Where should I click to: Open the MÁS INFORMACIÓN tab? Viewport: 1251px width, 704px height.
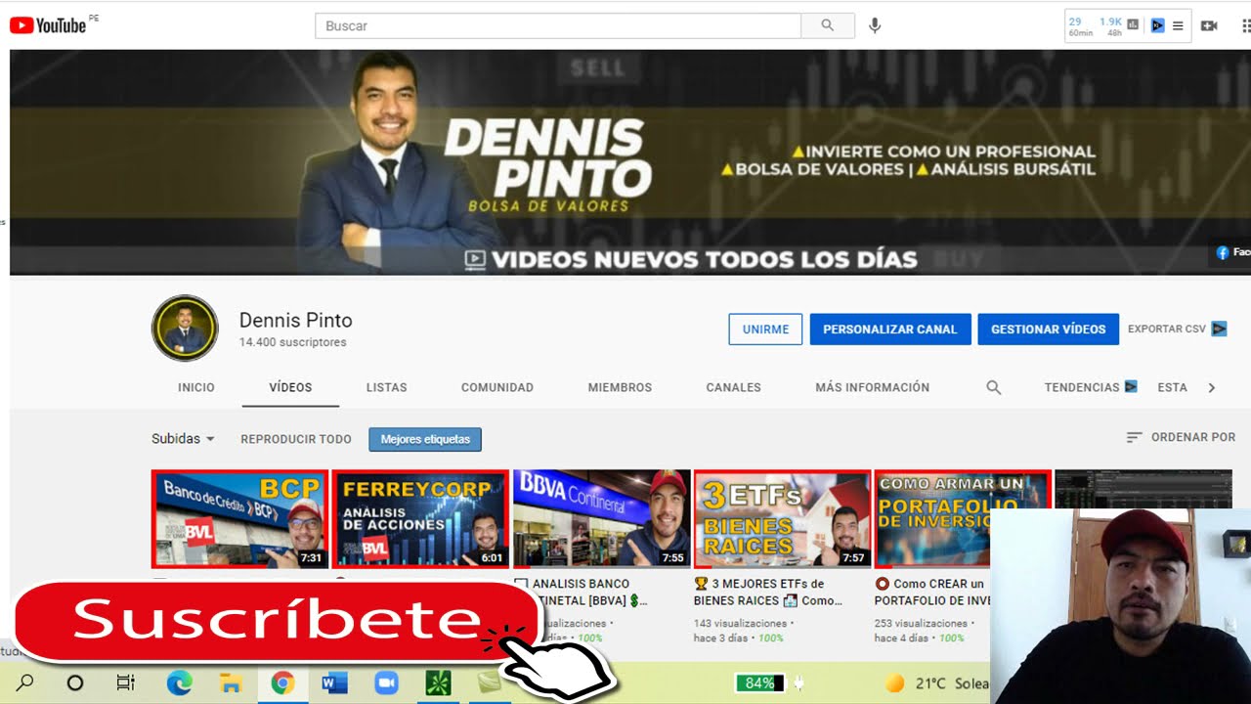pos(873,387)
